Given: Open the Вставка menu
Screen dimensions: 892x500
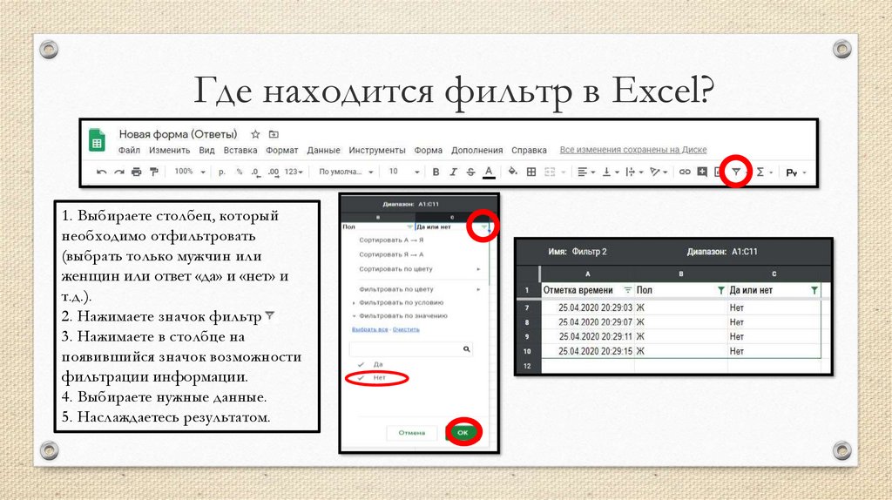Looking at the screenshot, I should click(x=240, y=150).
